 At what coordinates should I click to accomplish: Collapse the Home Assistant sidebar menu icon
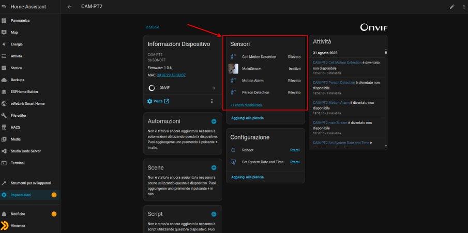[x=4, y=7]
